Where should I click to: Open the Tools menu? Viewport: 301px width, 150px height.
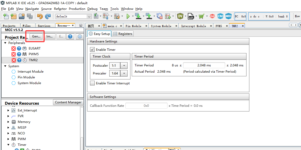[115, 9]
